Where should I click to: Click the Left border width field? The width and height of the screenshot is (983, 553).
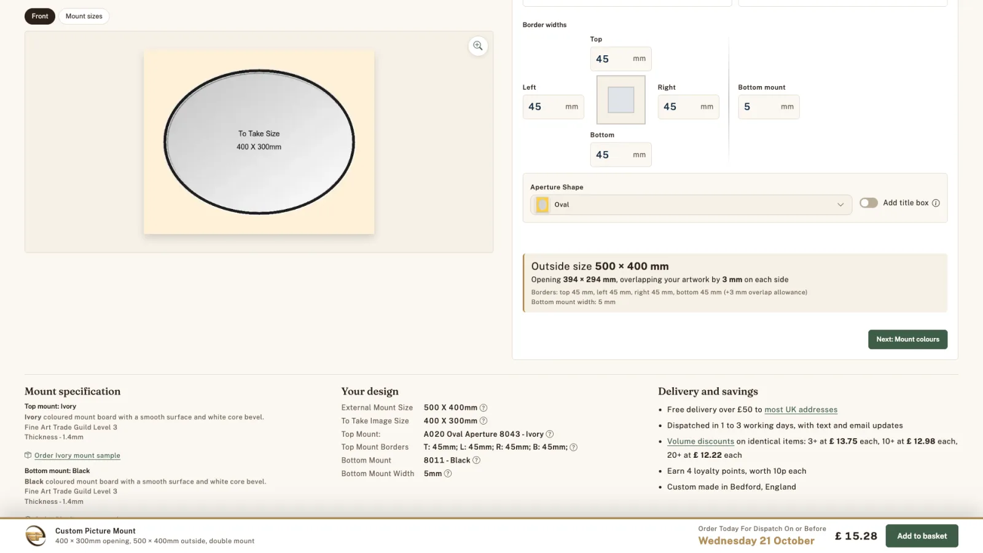click(553, 107)
